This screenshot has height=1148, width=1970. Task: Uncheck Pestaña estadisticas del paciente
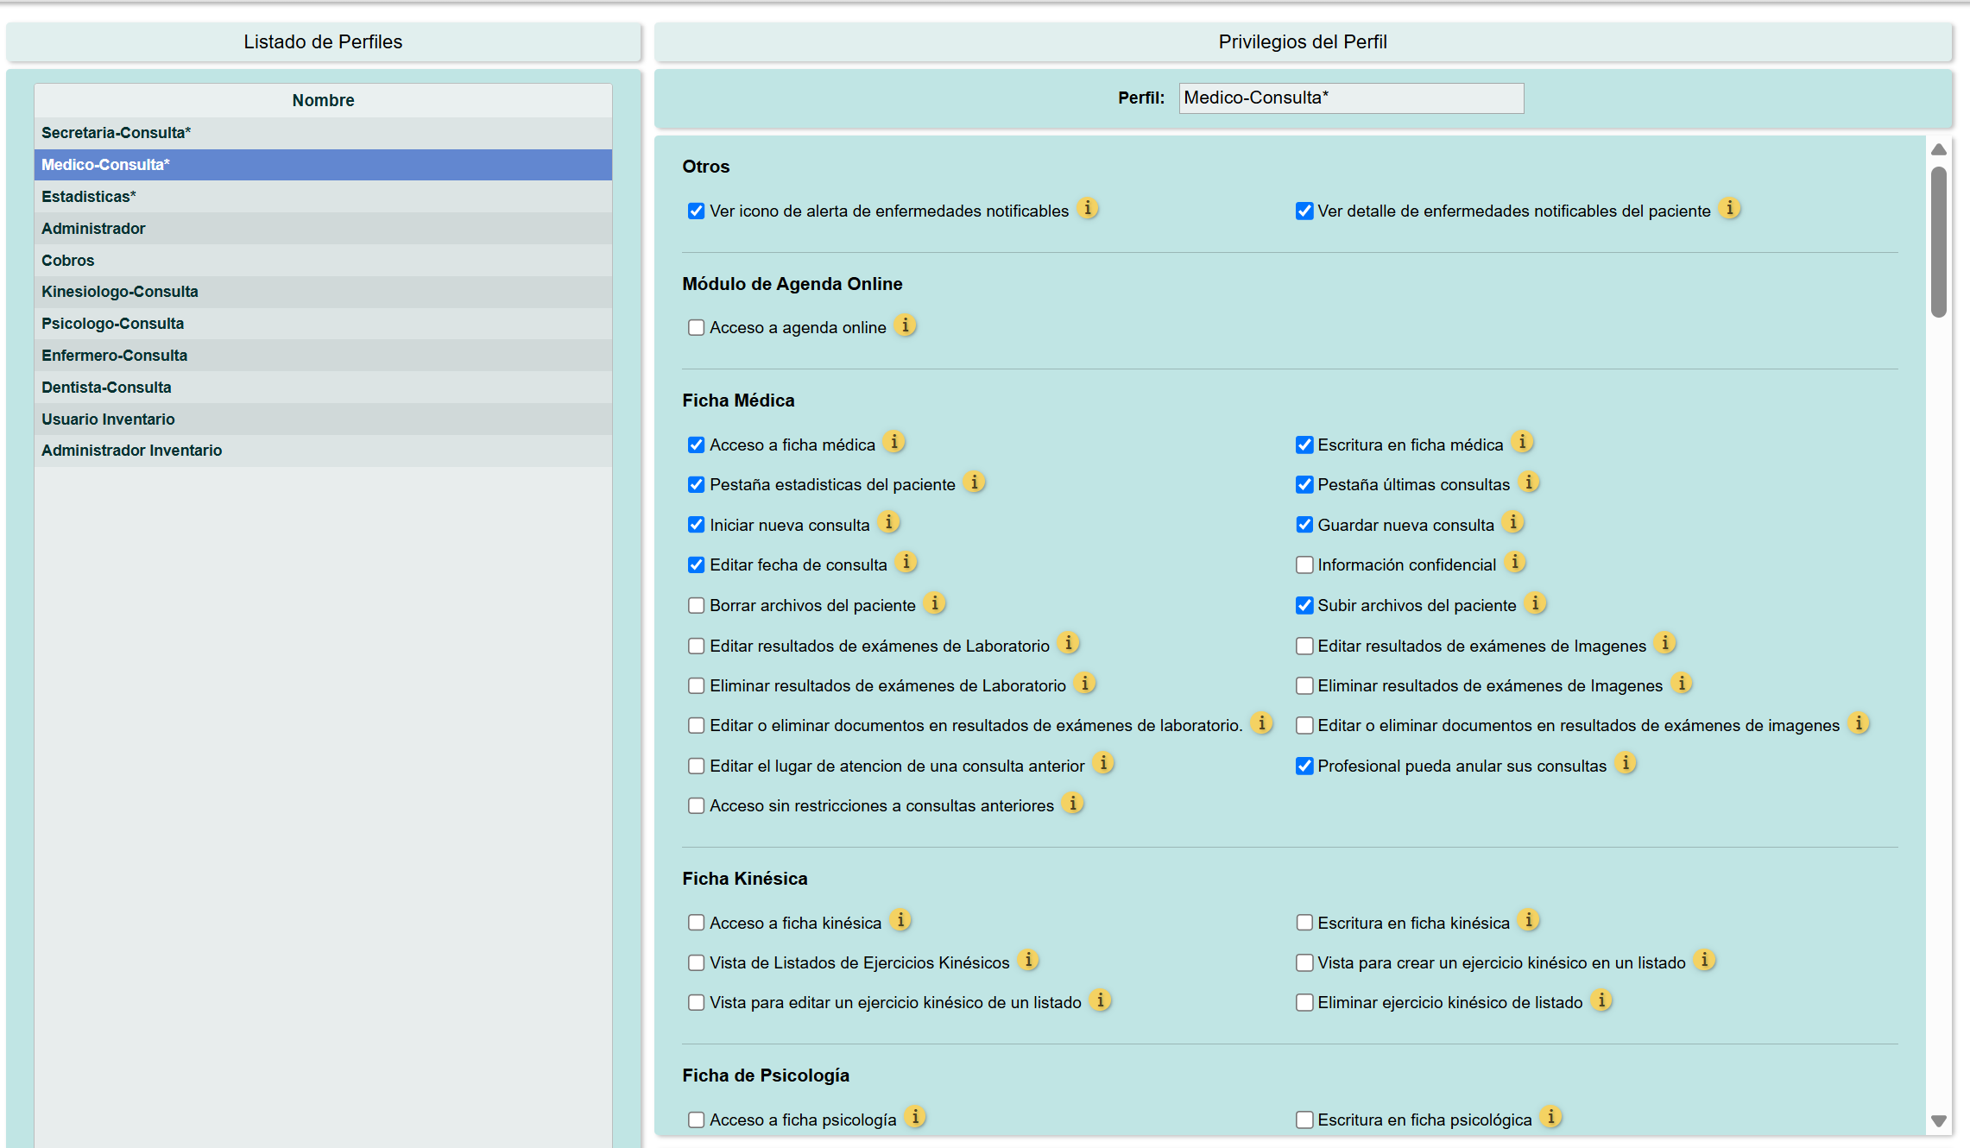[x=696, y=485]
